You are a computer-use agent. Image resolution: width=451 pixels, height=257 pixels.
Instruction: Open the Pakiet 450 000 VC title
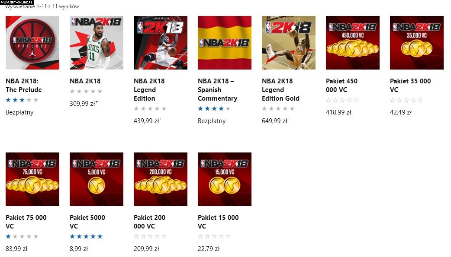click(341, 85)
